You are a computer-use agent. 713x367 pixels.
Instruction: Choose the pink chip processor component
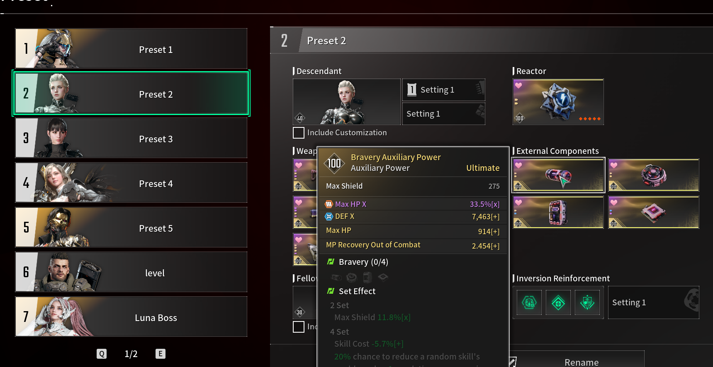(653, 212)
